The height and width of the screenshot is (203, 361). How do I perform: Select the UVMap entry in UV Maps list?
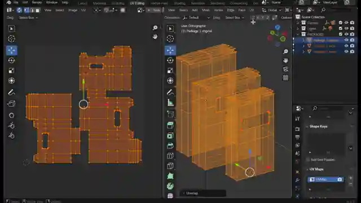(x=325, y=179)
